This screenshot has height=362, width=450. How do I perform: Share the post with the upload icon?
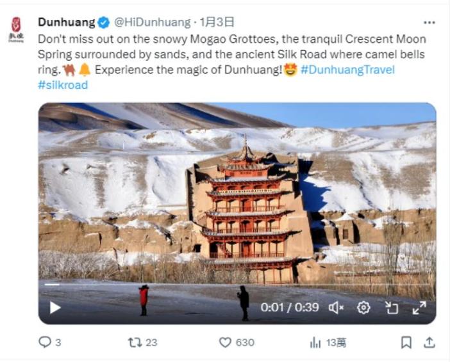429,342
